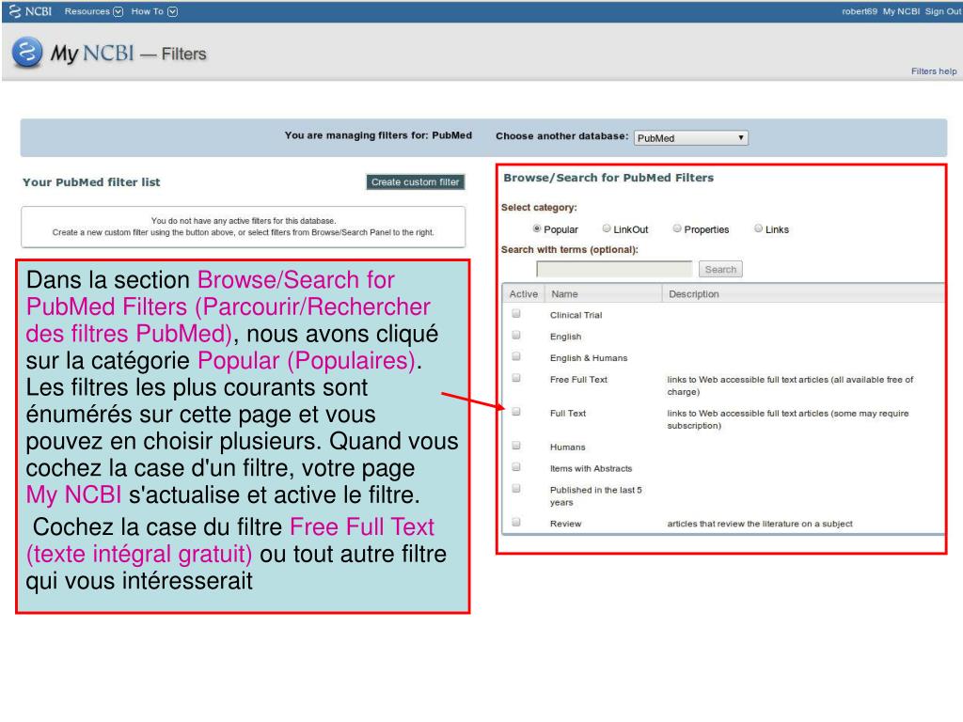The width and height of the screenshot is (963, 722).
Task: Go to My NCBI link
Action: (901, 11)
